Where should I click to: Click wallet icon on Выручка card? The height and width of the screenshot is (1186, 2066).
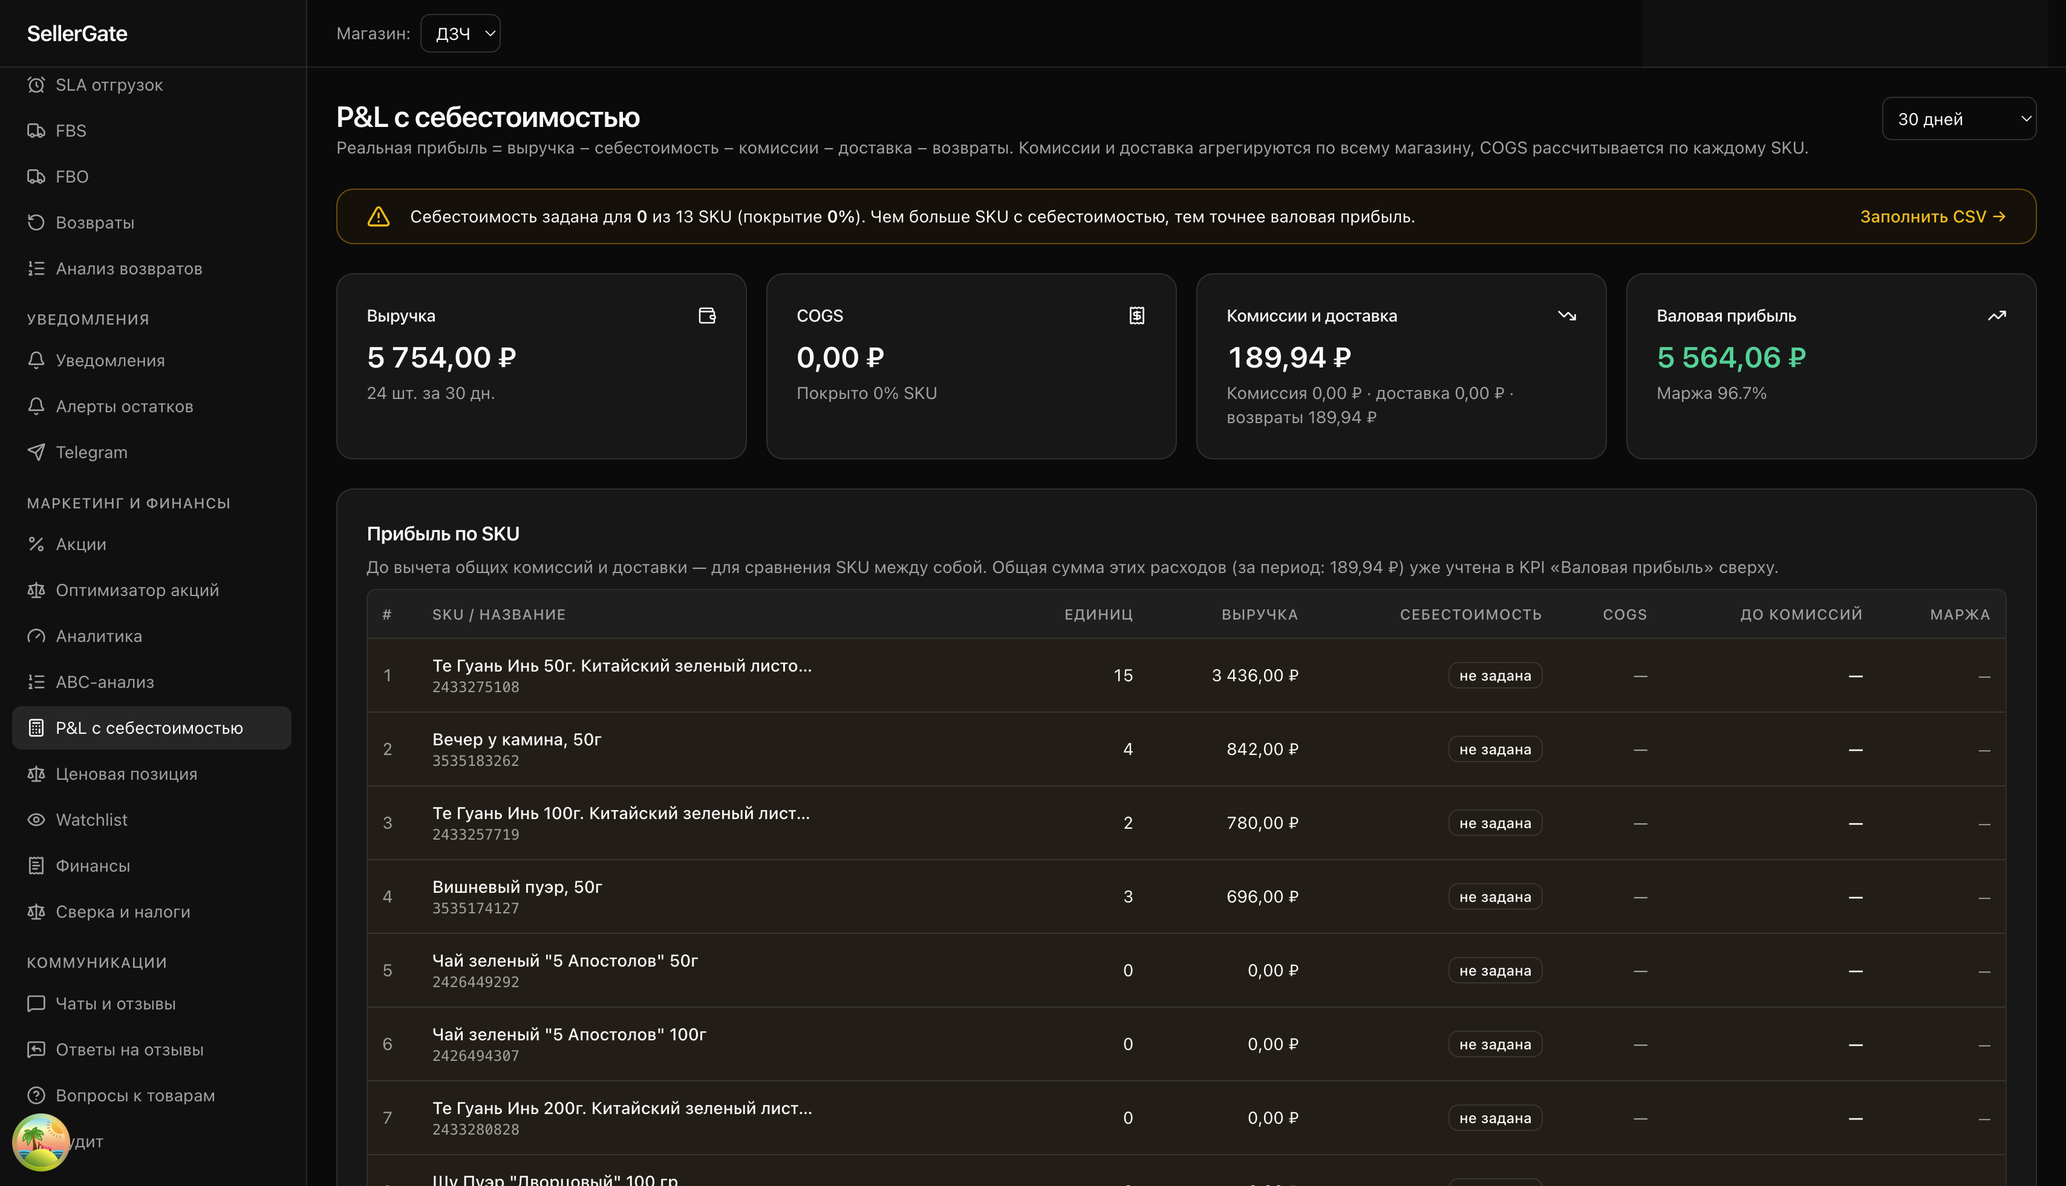click(706, 315)
